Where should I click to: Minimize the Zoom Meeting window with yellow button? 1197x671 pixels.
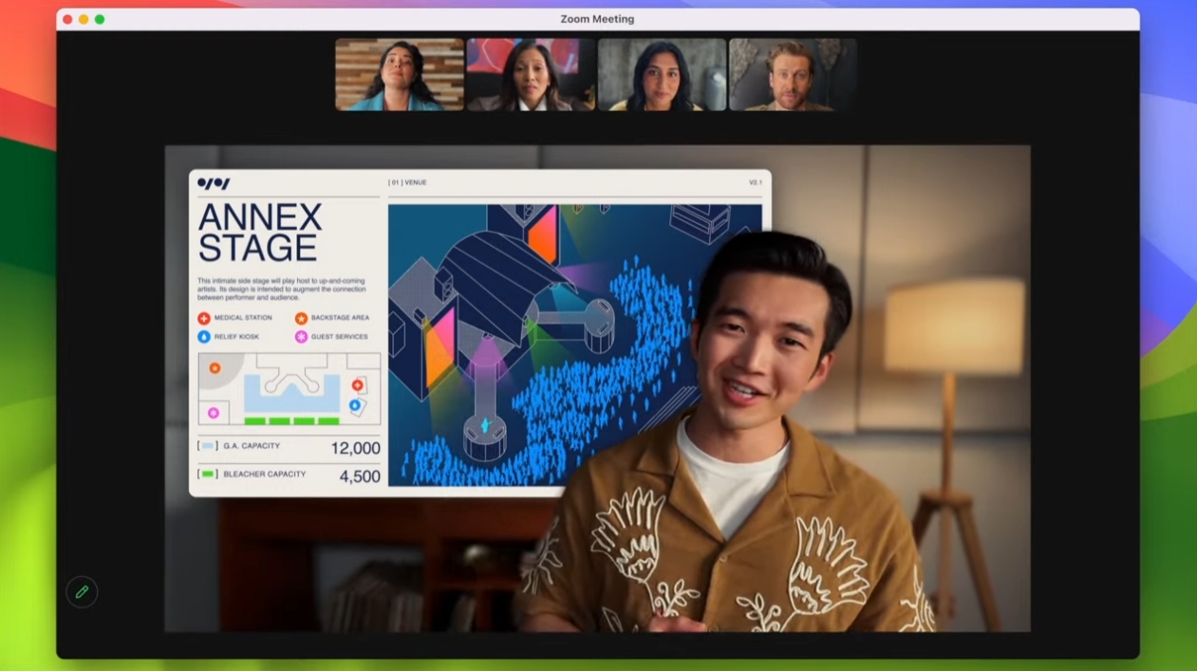84,19
